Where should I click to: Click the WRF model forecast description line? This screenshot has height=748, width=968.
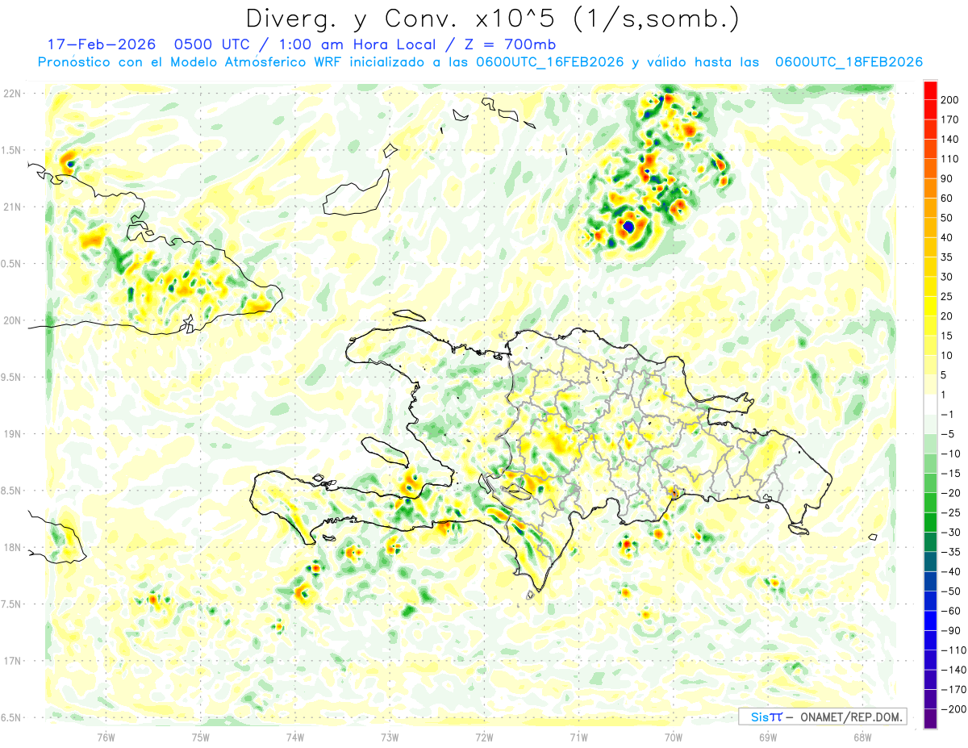pyautogui.click(x=480, y=62)
